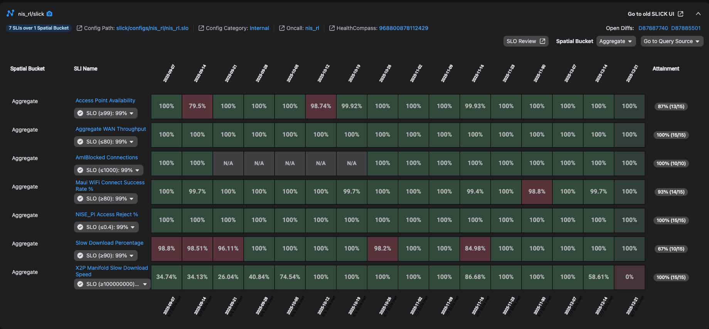
Task: Select the 0% cell in X2P Manifold row
Action: (x=630, y=277)
